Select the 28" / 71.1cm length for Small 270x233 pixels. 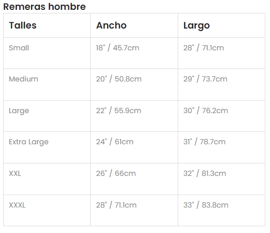[204, 48]
